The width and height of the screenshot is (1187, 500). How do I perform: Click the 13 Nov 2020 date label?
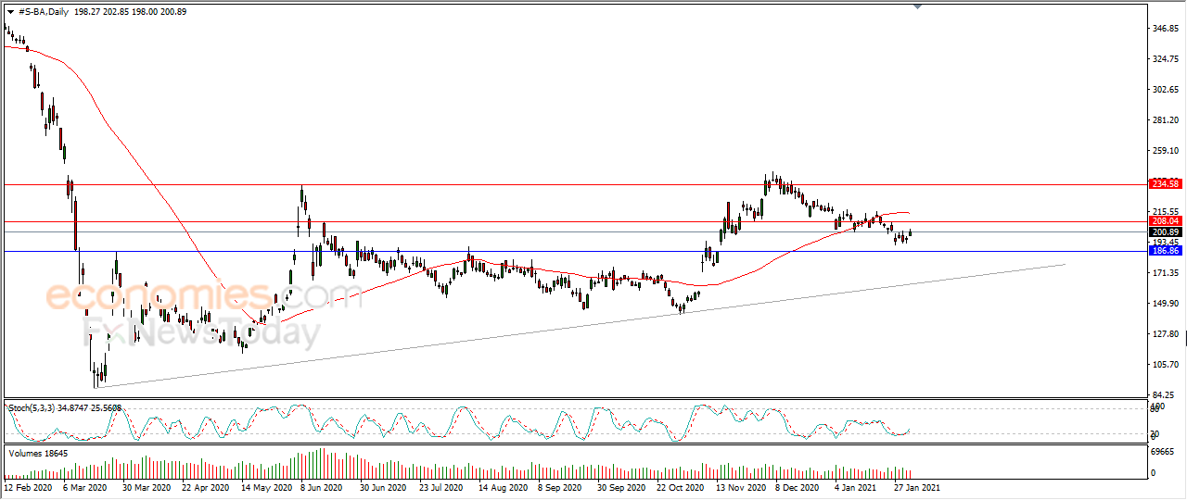[x=740, y=486]
